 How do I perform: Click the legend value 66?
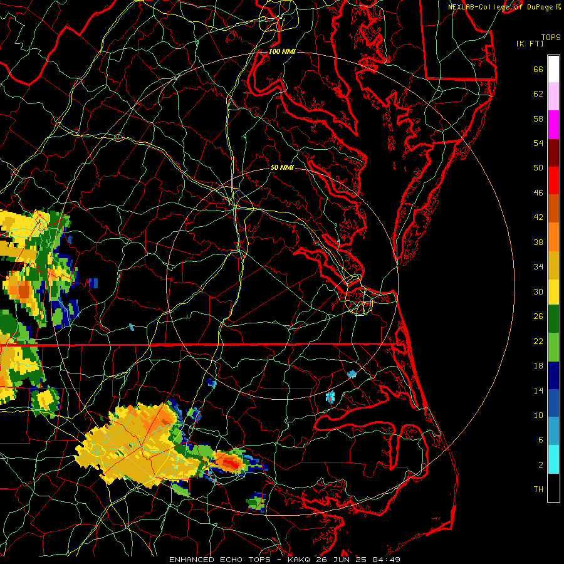[538, 70]
